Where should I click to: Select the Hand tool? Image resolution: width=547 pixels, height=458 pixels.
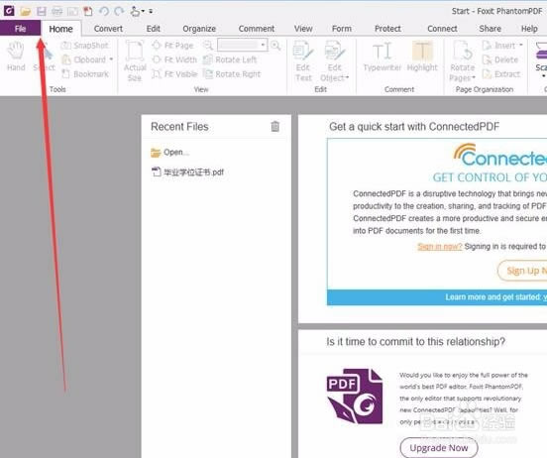pos(16,56)
